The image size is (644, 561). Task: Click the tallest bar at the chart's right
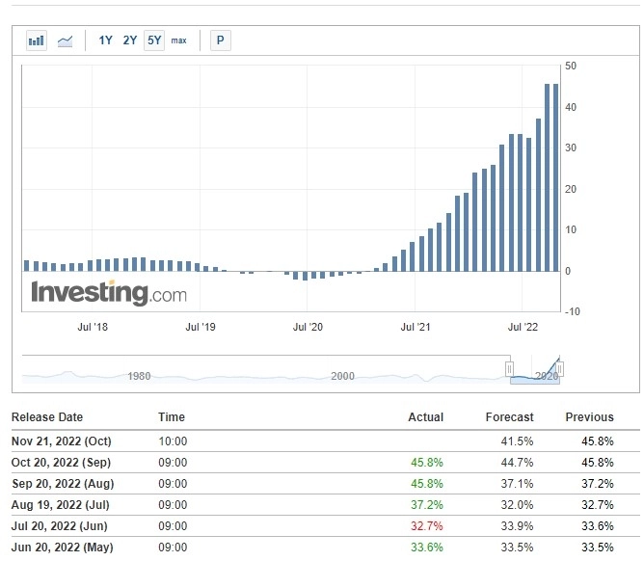pos(548,177)
